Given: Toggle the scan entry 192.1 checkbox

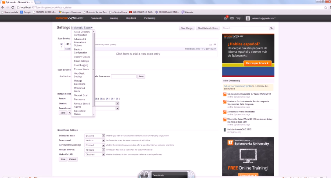Looking at the screenshot, I should (x=61, y=44).
